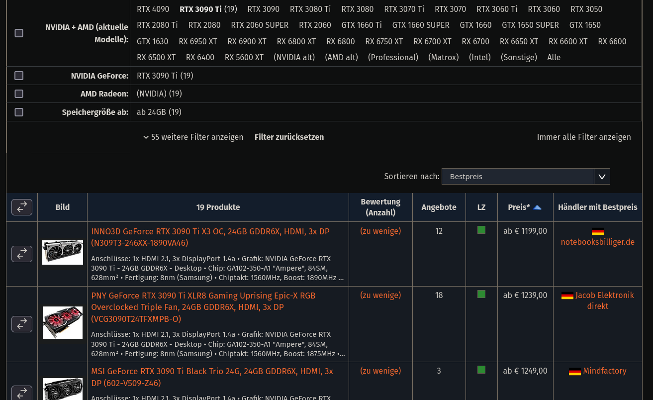Select RX 6950 XT filter
This screenshot has height=400, width=653.
coord(198,42)
